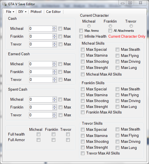The image size is (149, 164).
Task: Open the Car Editor
Action: [x=53, y=12]
